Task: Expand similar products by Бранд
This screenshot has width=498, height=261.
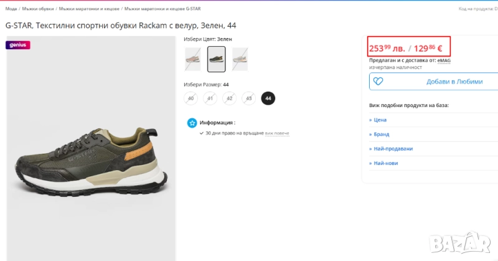Action: coord(380,134)
